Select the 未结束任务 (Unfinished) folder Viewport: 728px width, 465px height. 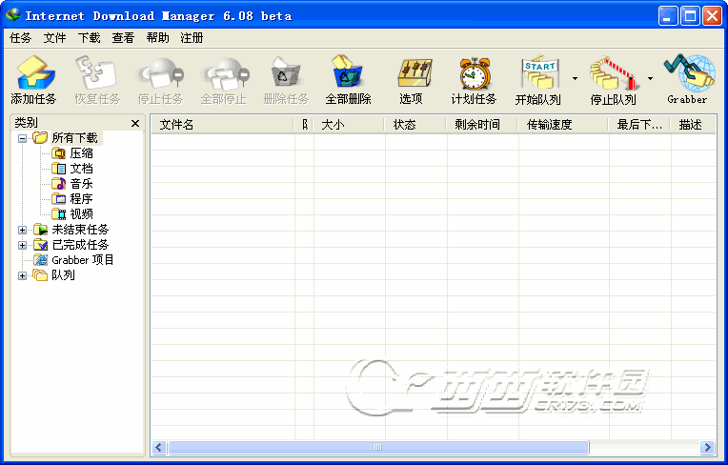click(x=80, y=230)
